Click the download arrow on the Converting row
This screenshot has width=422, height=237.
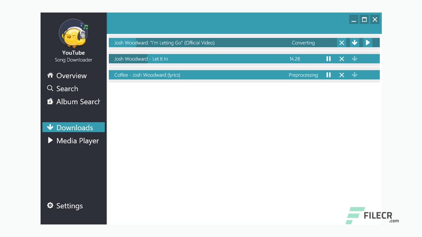pyautogui.click(x=354, y=42)
